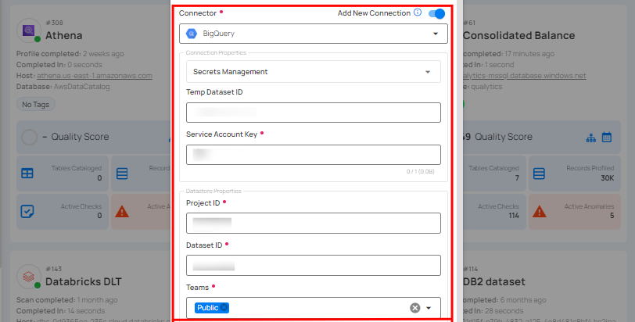Click the Databricks DLT datastore icon
Viewport: 635px width, 322px height.
click(x=28, y=277)
